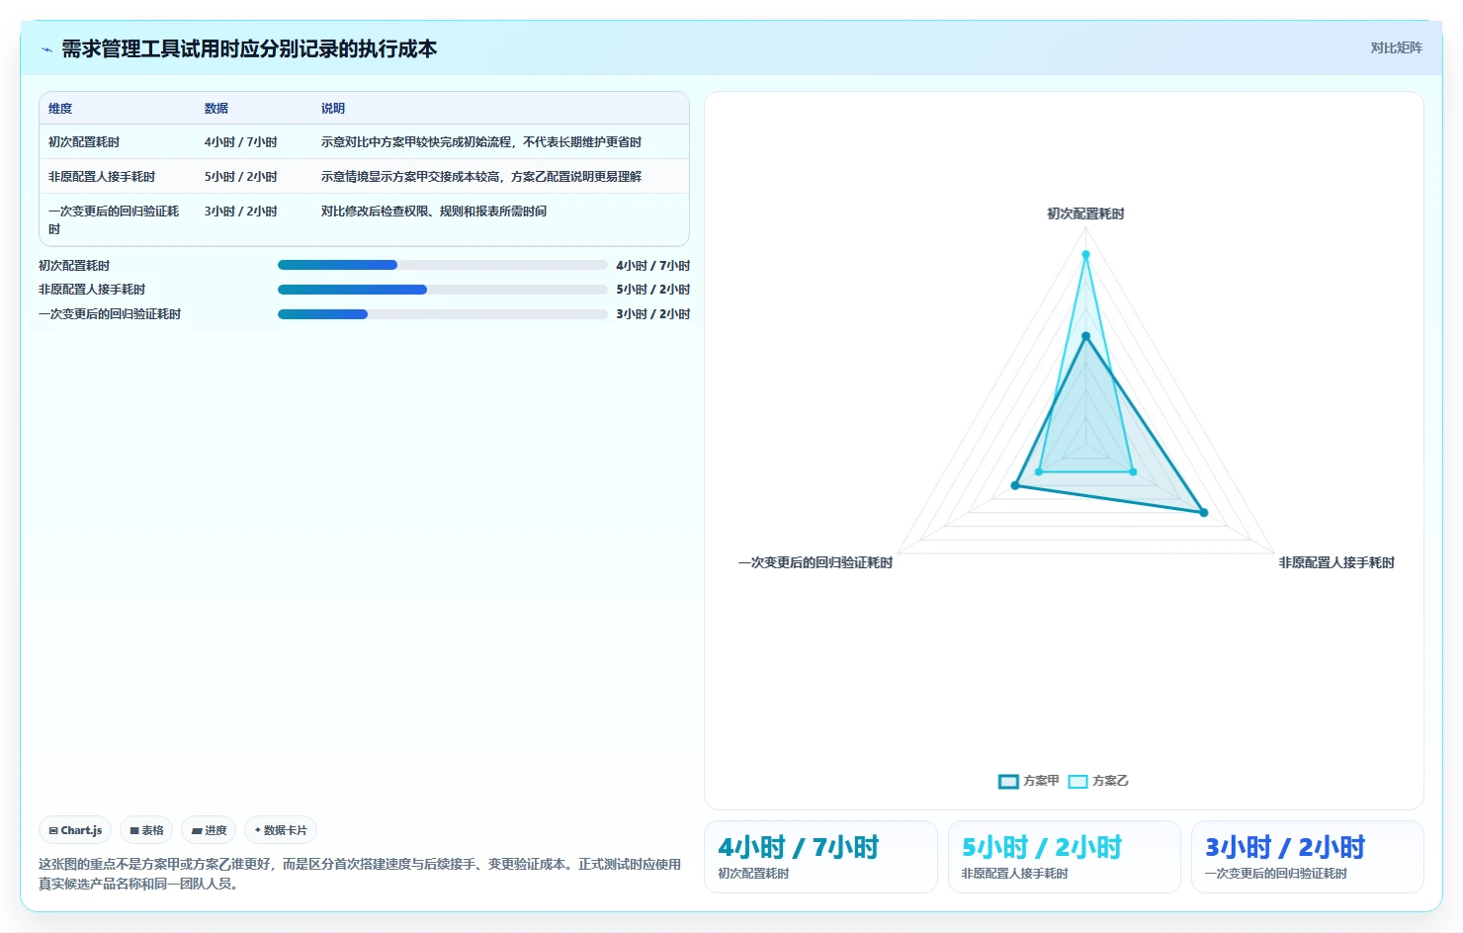Click table cell reading 3小时 / 2小时

coord(241,212)
